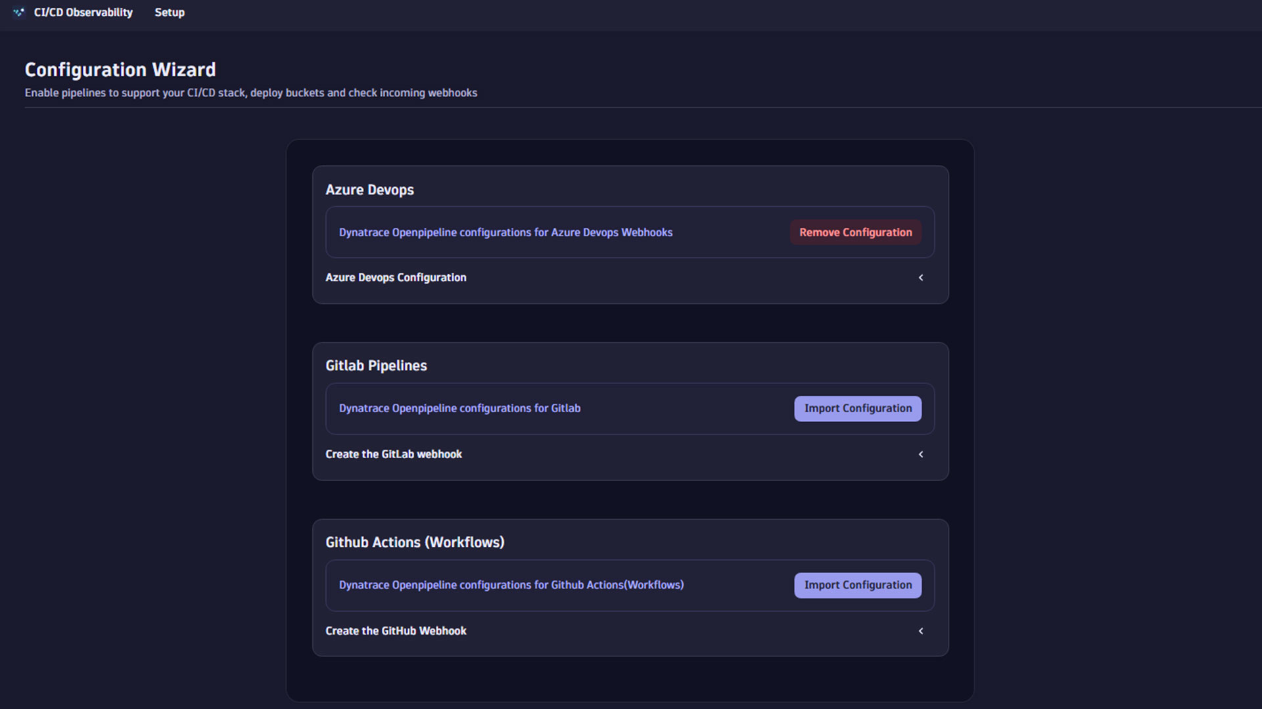This screenshot has height=709, width=1262.
Task: Select the Azure Devops section header
Action: coord(370,189)
